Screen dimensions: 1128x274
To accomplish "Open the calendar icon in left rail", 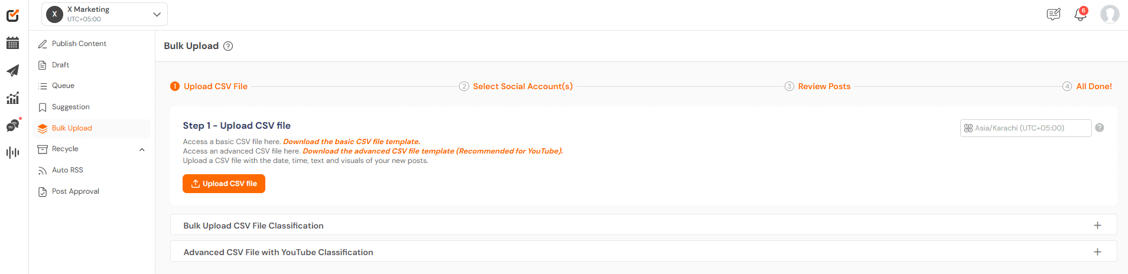I will coord(12,43).
